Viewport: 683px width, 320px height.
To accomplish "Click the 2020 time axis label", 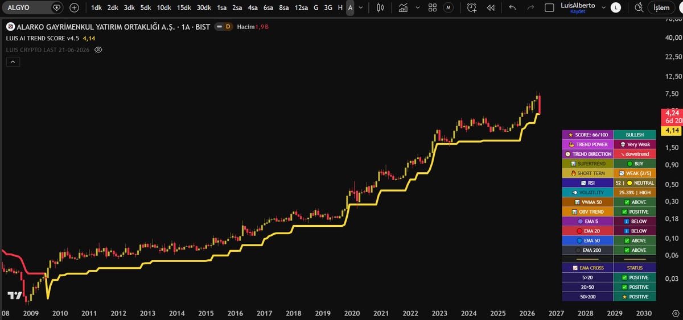I will pos(352,313).
